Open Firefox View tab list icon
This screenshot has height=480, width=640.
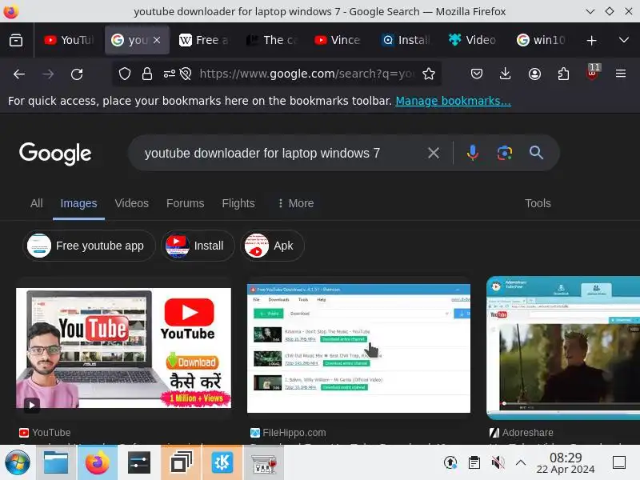tap(16, 40)
